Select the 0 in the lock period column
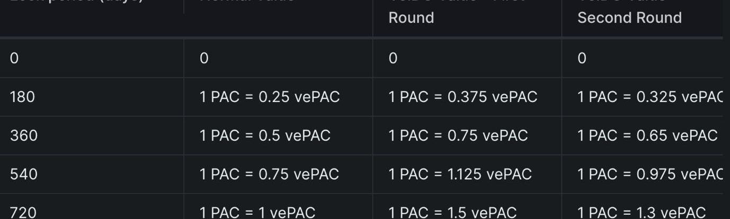The width and height of the screenshot is (730, 219). tap(14, 58)
